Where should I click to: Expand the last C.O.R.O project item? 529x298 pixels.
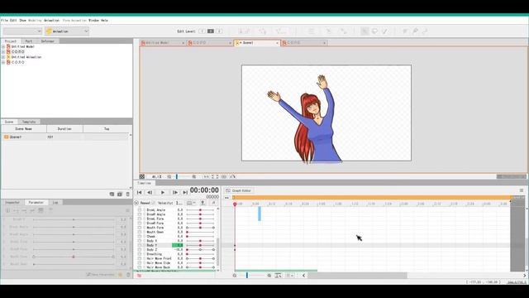3,63
